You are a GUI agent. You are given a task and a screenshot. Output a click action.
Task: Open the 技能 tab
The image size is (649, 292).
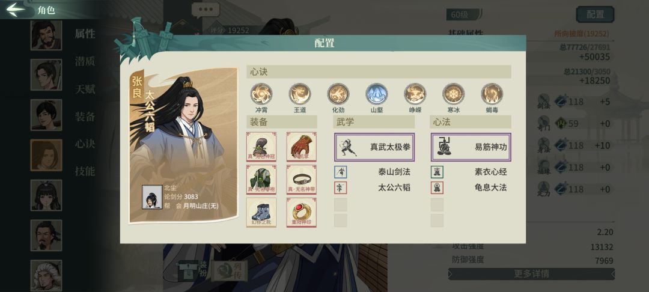(x=85, y=171)
